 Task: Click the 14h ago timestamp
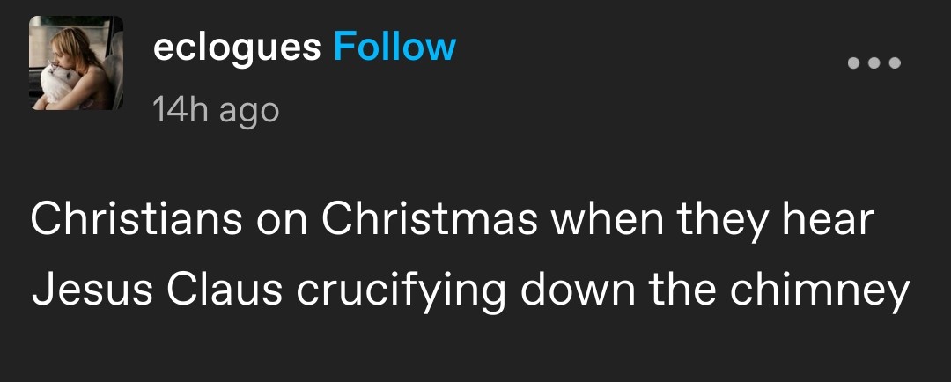(216, 110)
